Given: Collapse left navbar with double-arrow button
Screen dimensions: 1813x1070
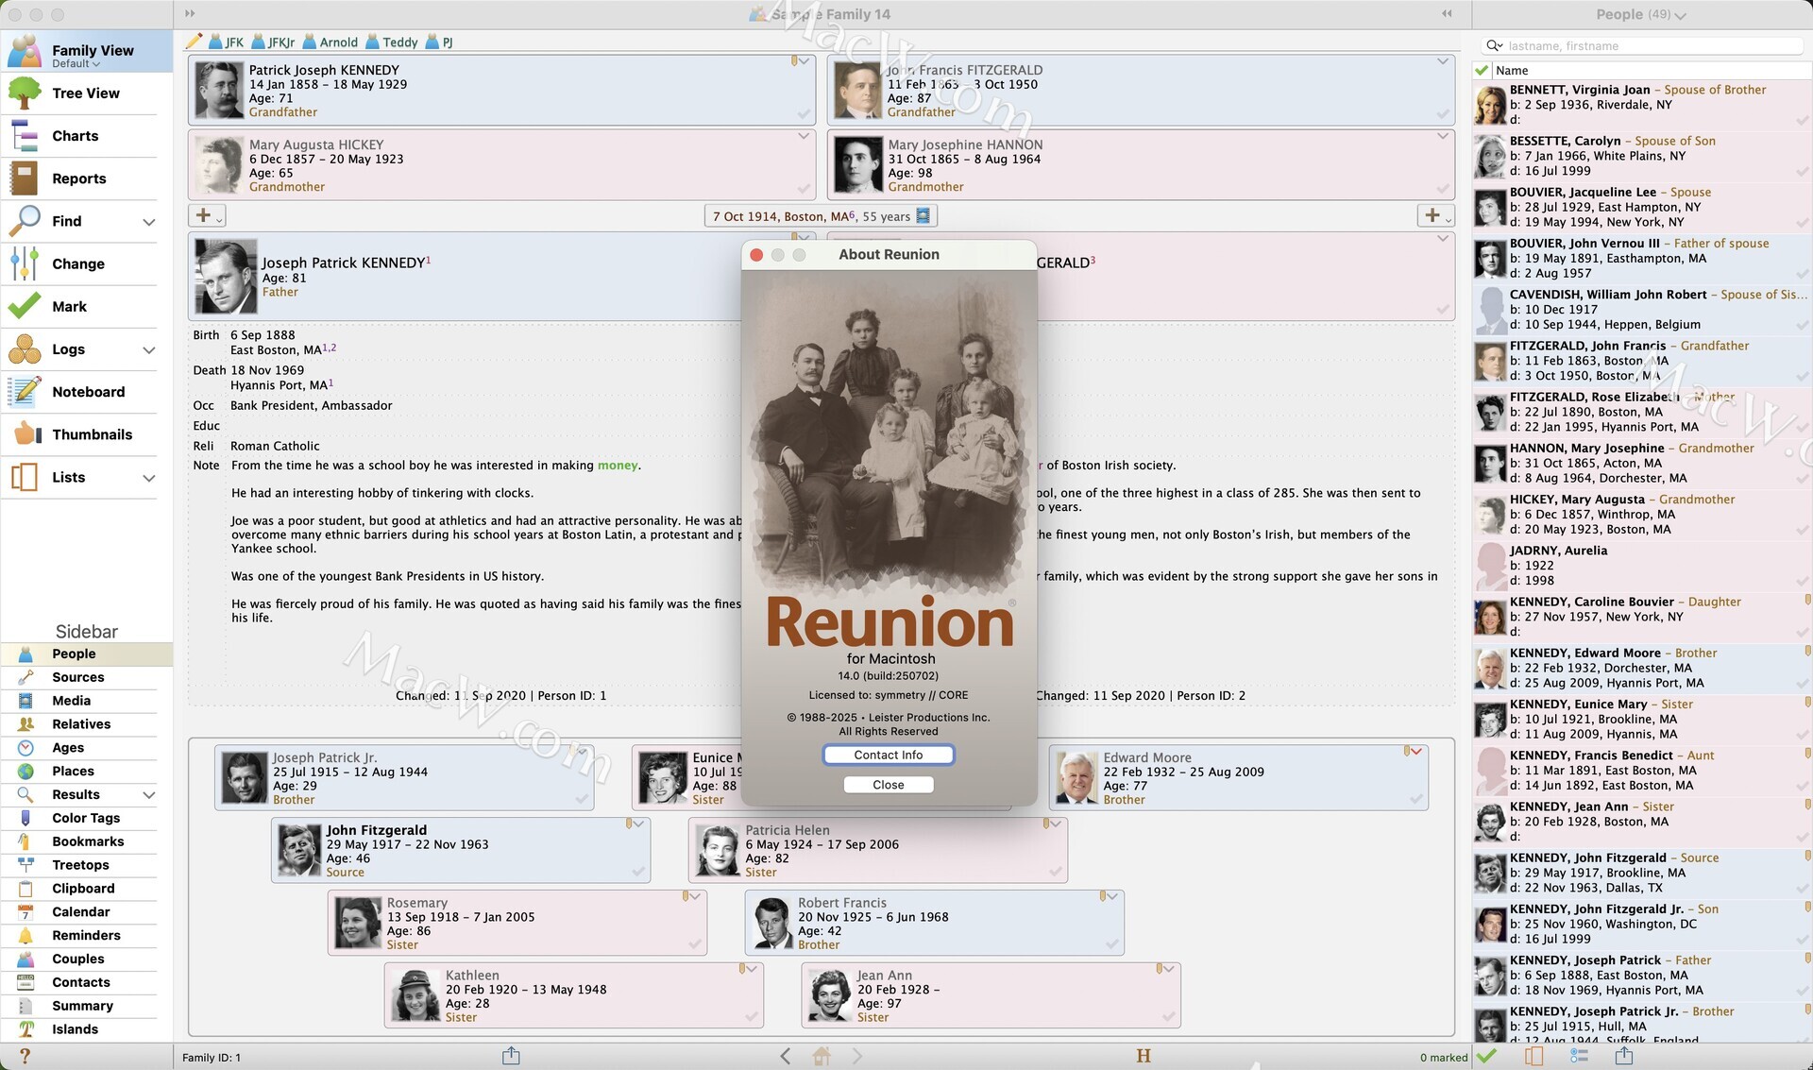Looking at the screenshot, I should pyautogui.click(x=190, y=13).
